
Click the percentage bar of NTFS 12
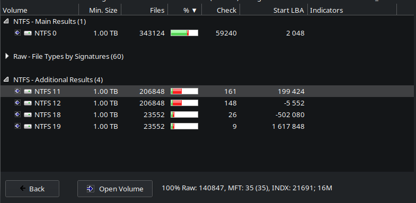tap(184, 103)
